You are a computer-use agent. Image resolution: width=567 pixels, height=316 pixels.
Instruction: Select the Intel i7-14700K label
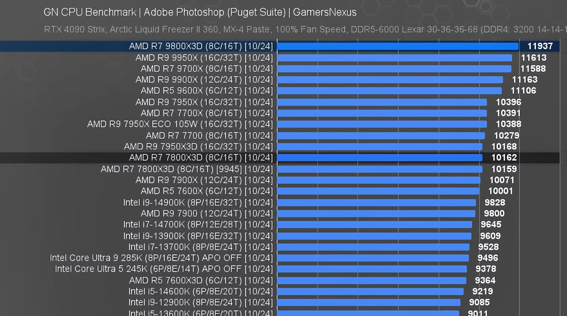pos(198,224)
